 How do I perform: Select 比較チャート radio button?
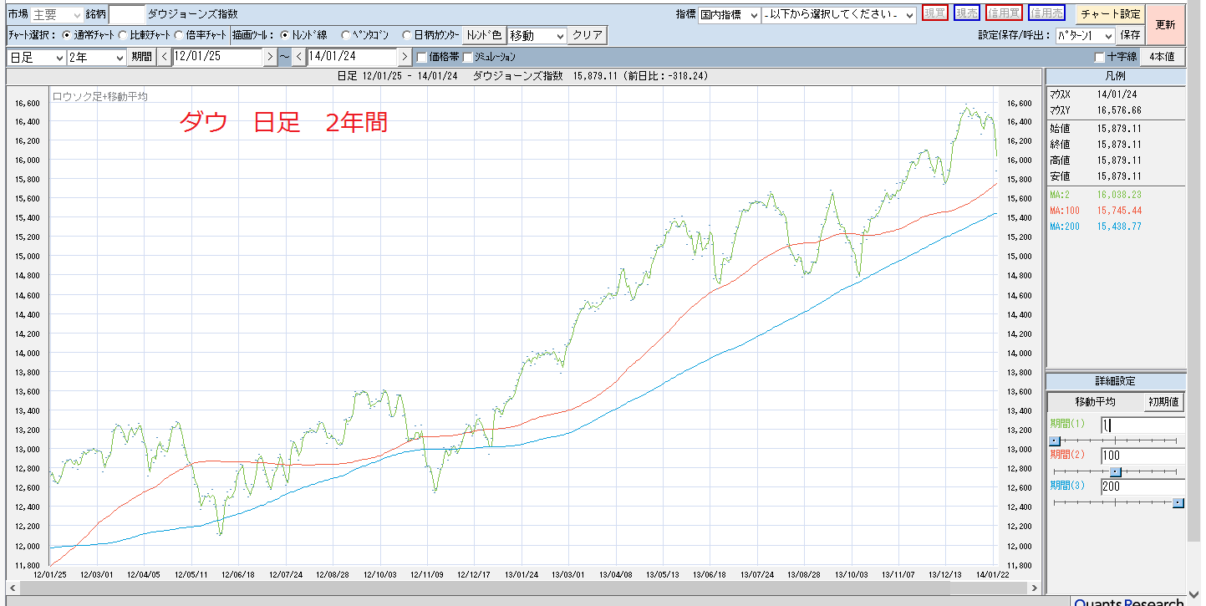pyautogui.click(x=123, y=36)
